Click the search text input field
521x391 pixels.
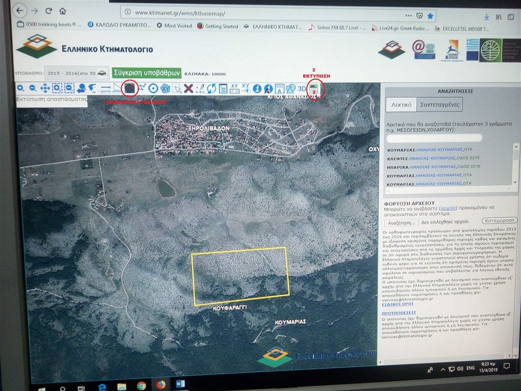[x=434, y=137]
